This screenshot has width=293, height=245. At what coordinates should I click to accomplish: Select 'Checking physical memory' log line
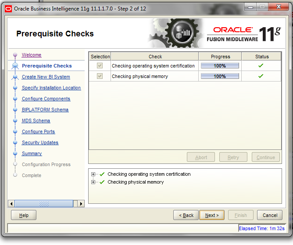pos(136,182)
